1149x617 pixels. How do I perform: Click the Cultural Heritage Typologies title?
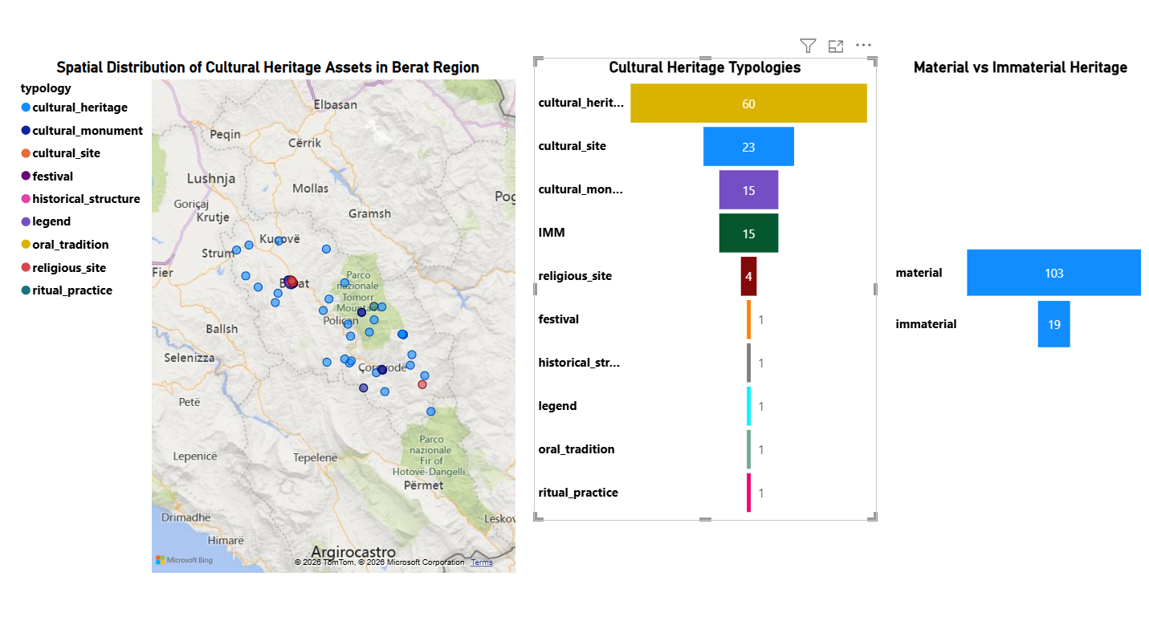704,67
